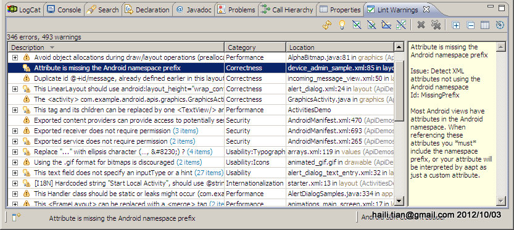Expand the Replace with ellipsis character row
514x230 pixels.
pyautogui.click(x=15, y=152)
